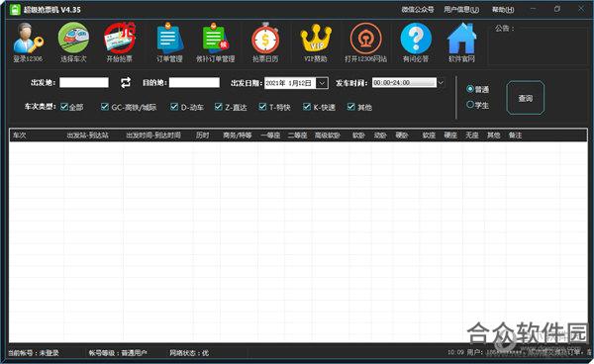
Task: Swap departure and destination stations
Action: click(126, 82)
